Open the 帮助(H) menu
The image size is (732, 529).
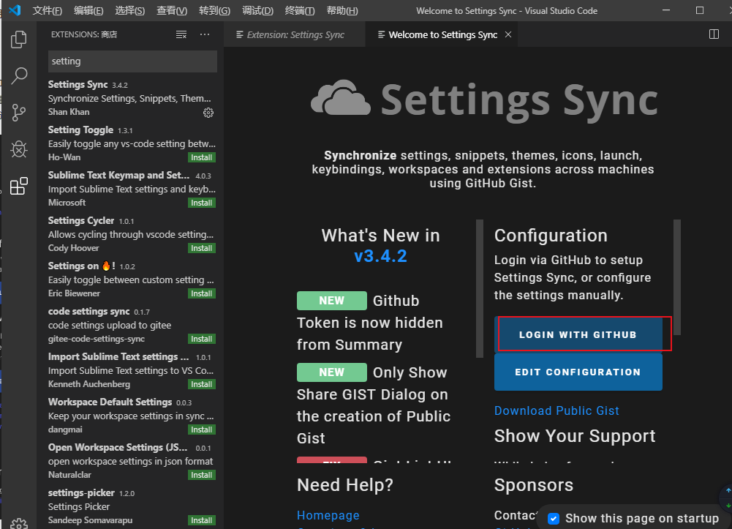[x=342, y=10]
